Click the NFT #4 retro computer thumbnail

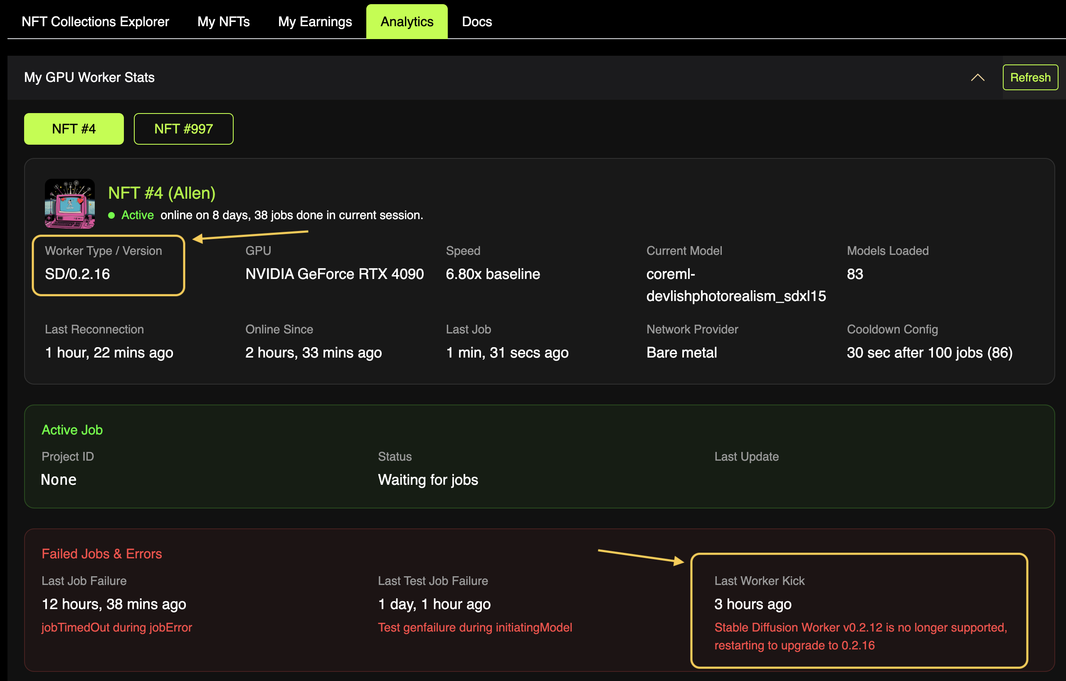point(70,204)
